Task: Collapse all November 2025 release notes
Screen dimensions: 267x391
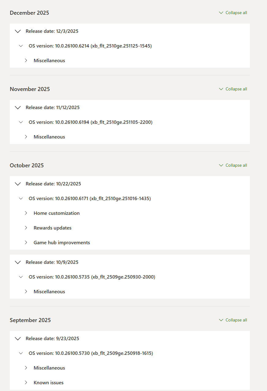Action: pyautogui.click(x=233, y=89)
